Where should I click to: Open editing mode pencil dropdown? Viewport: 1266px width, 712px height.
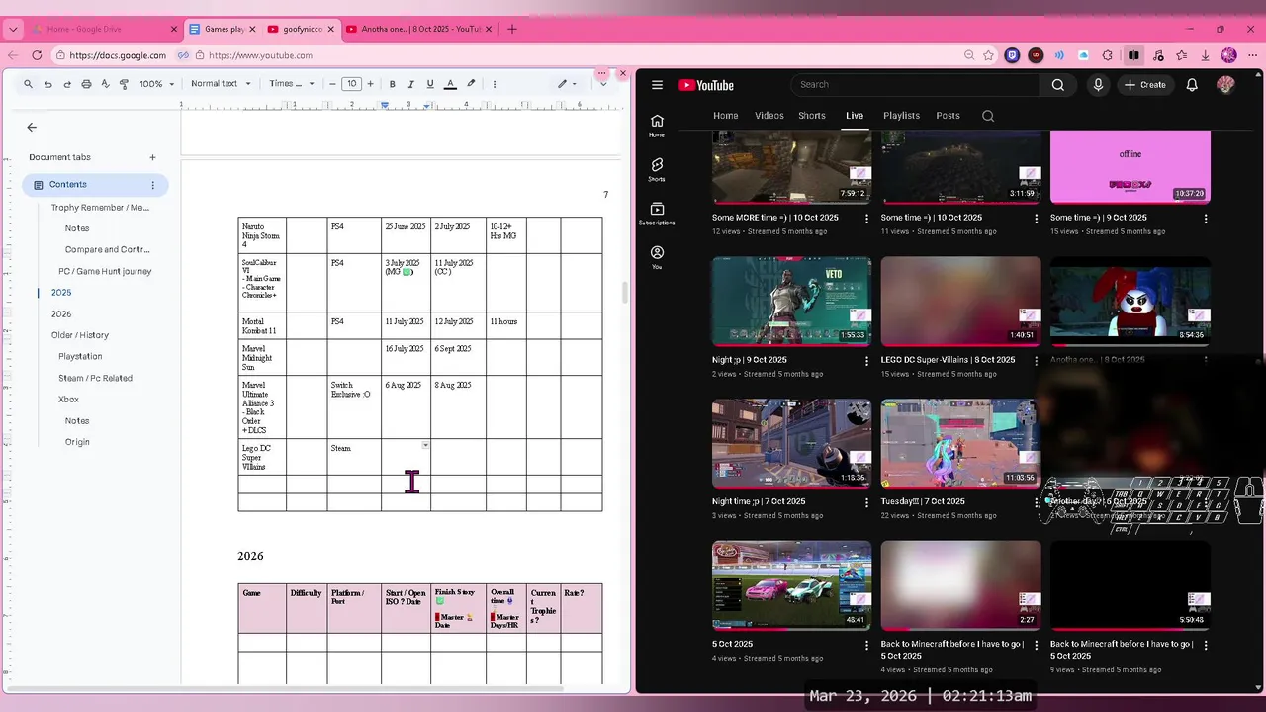(567, 84)
